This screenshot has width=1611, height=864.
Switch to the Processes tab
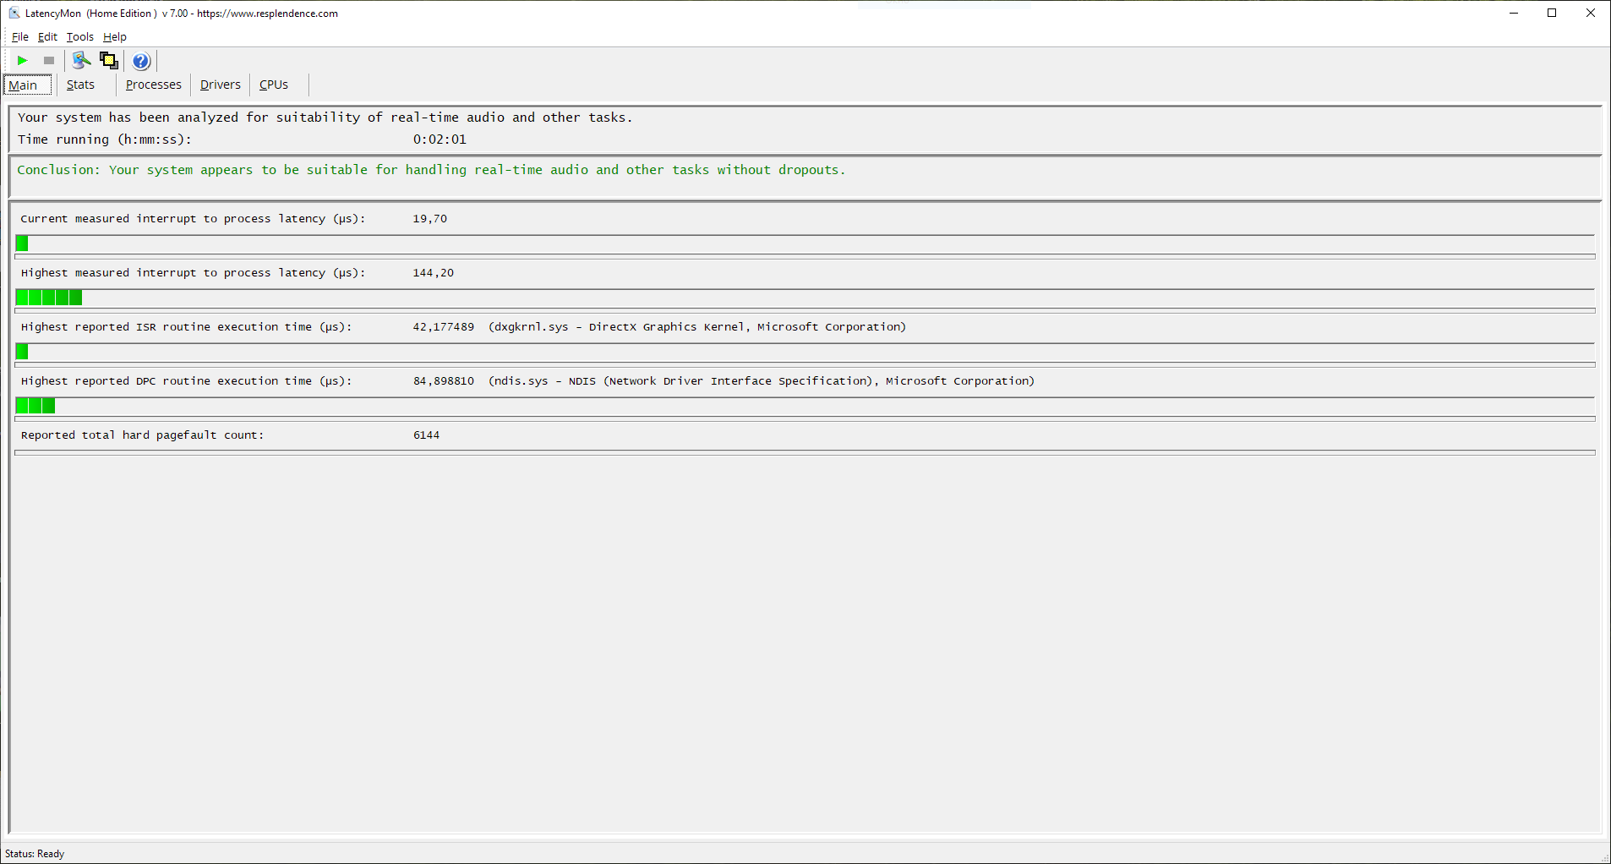153,85
